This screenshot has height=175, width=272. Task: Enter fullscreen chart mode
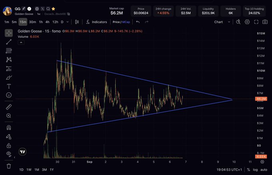(x=256, y=22)
